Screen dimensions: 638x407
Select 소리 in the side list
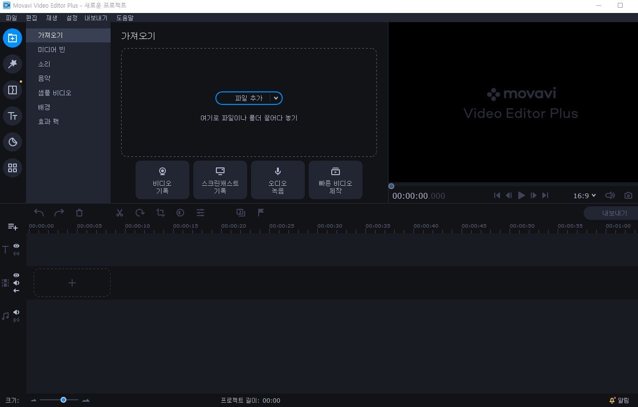click(x=68, y=64)
